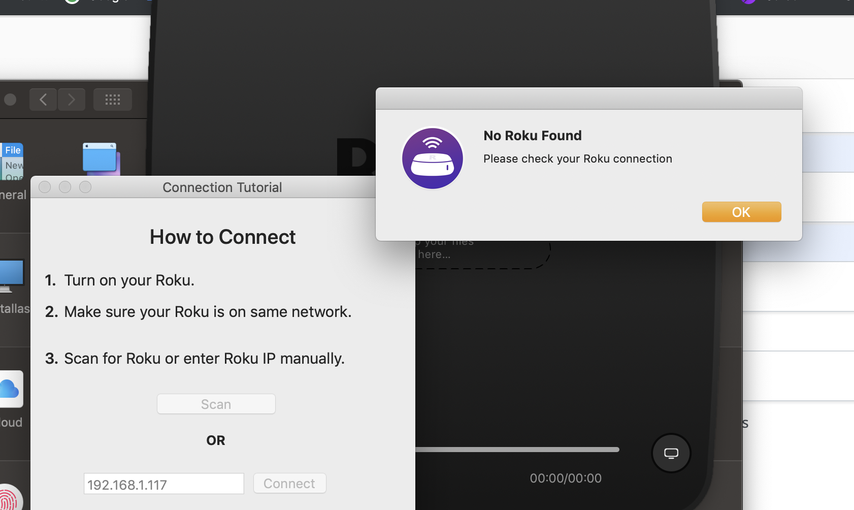
Task: Click the Connect button next to IP field
Action: coord(289,483)
